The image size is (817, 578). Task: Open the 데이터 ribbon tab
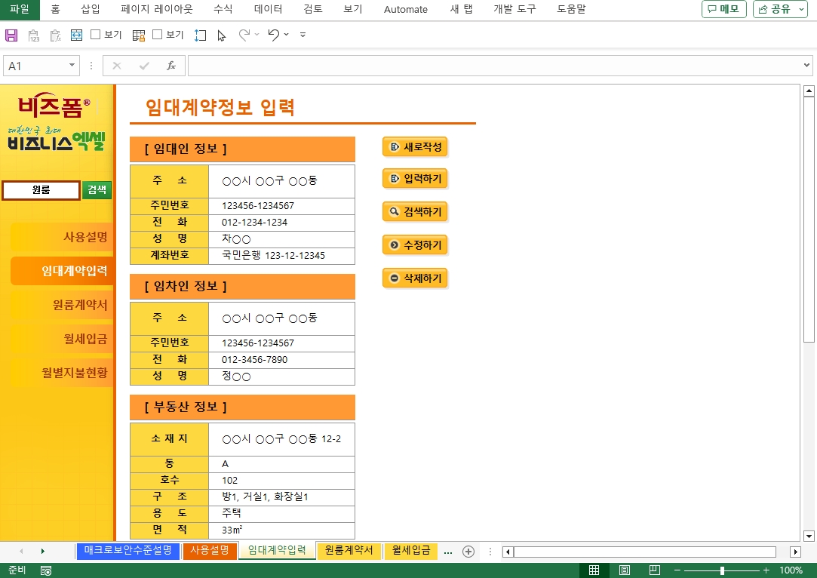268,9
